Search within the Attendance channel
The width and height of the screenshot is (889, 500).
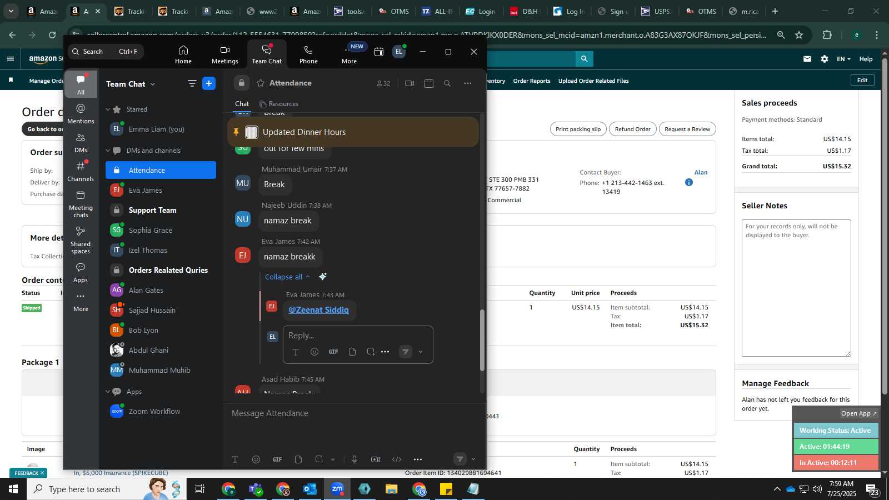[447, 83]
